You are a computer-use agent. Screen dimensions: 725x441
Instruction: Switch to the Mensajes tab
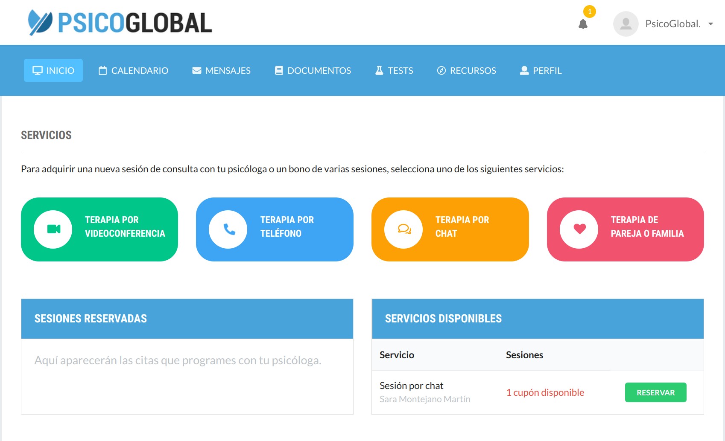pos(221,70)
